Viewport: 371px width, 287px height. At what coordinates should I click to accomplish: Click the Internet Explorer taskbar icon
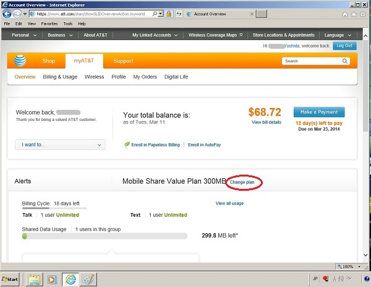(70, 280)
